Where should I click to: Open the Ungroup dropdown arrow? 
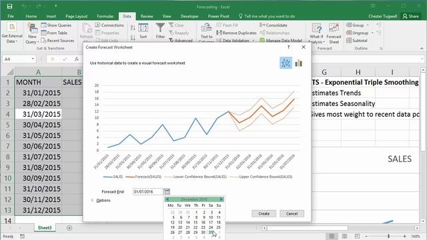coord(372,33)
